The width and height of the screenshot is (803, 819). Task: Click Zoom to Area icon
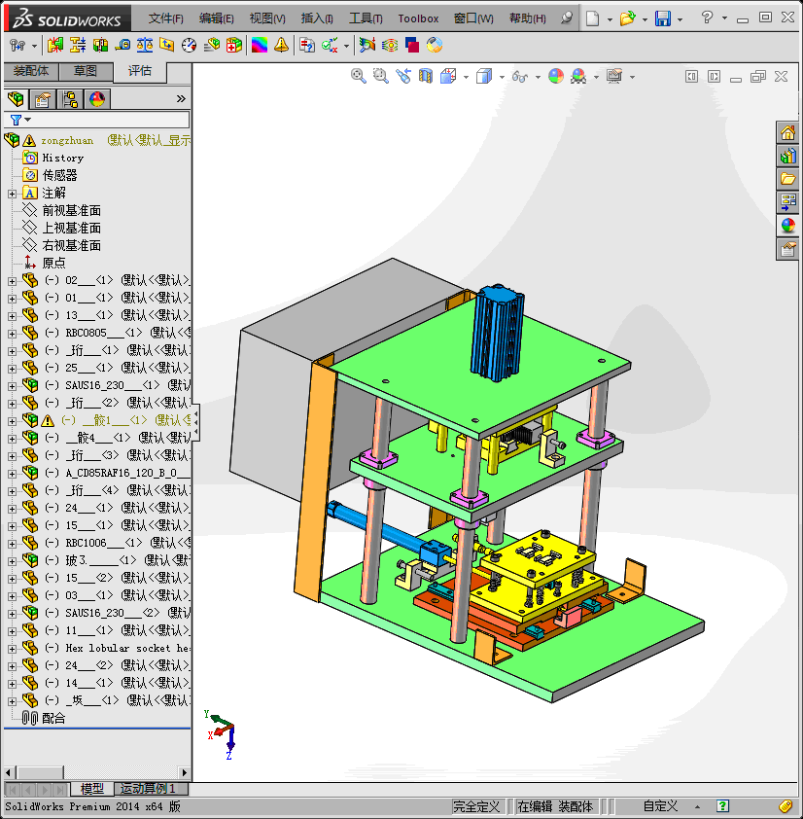[381, 76]
